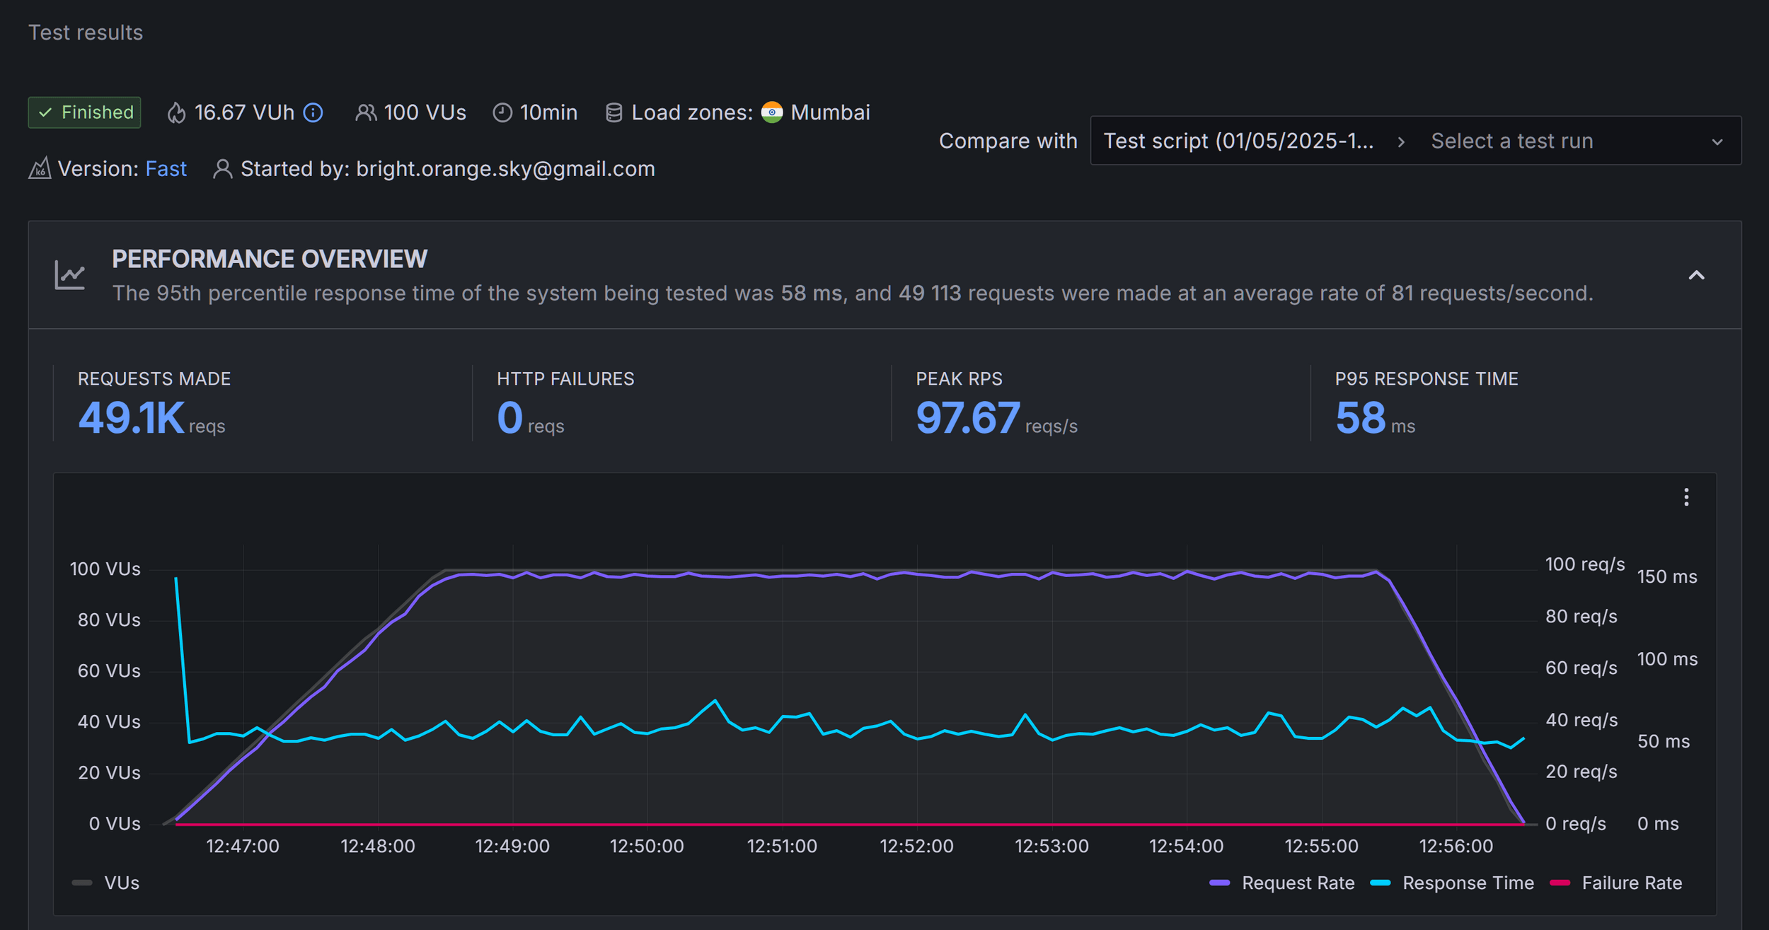Click the P95 Response Time stat value

coord(1360,418)
